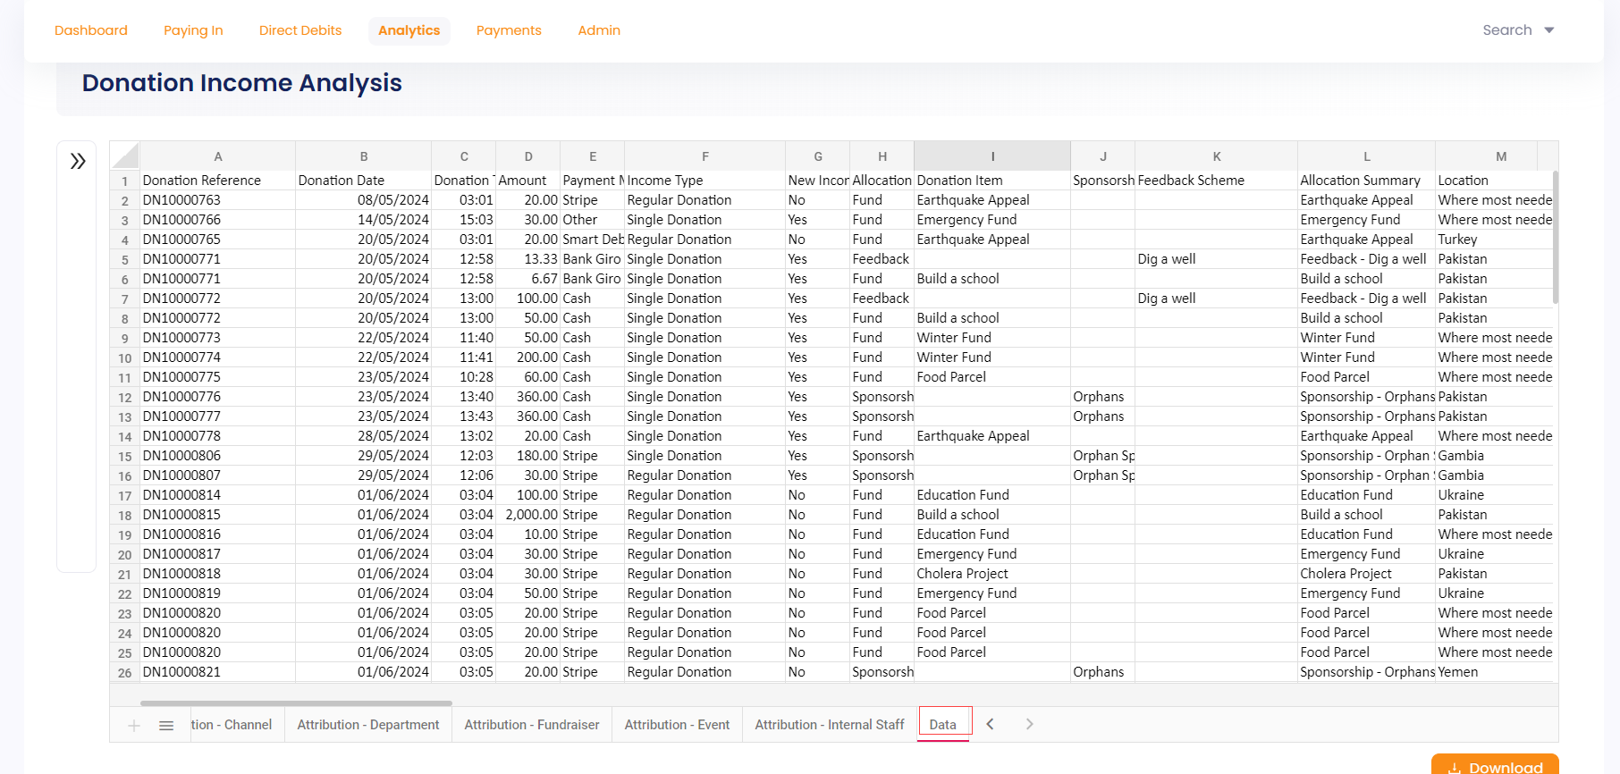Open the Paying In menu
This screenshot has height=774, width=1620.
[193, 30]
